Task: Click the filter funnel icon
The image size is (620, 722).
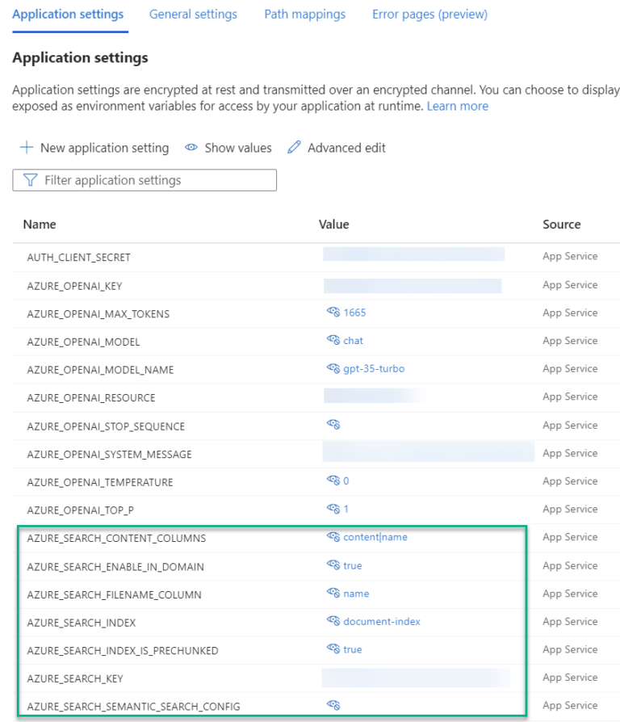Action: (31, 179)
